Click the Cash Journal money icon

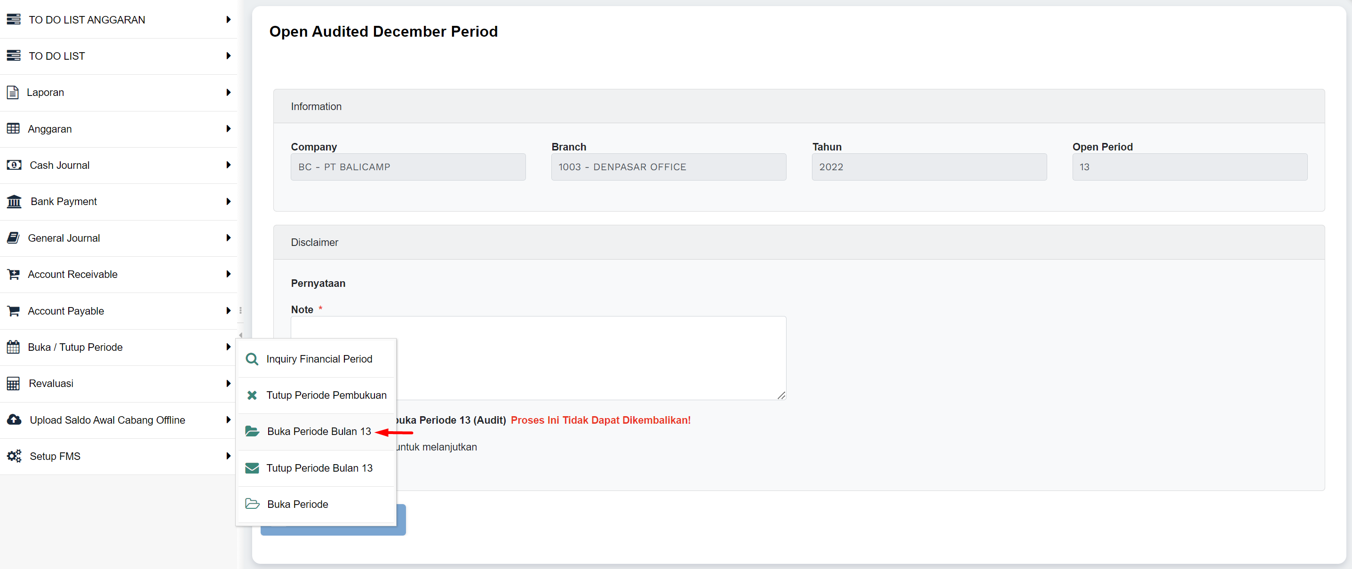click(x=14, y=165)
